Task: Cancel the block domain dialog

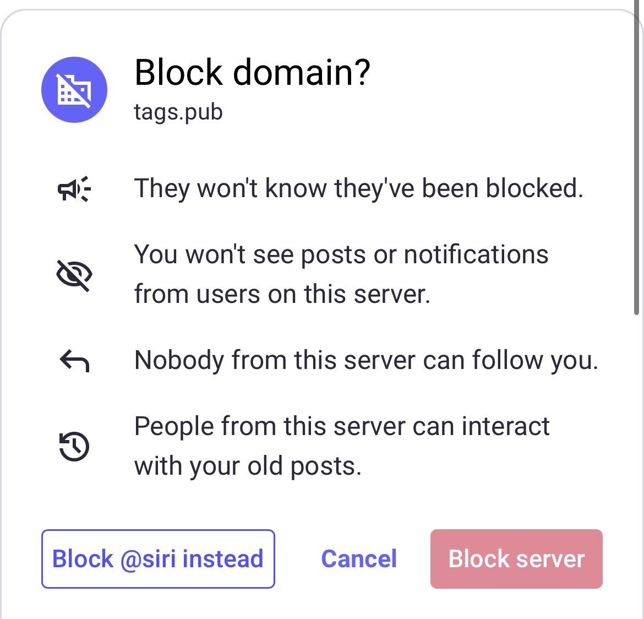Action: click(x=359, y=559)
